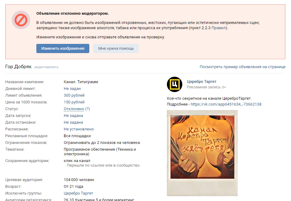Select the label Сохранение аудитории:

[27, 161]
